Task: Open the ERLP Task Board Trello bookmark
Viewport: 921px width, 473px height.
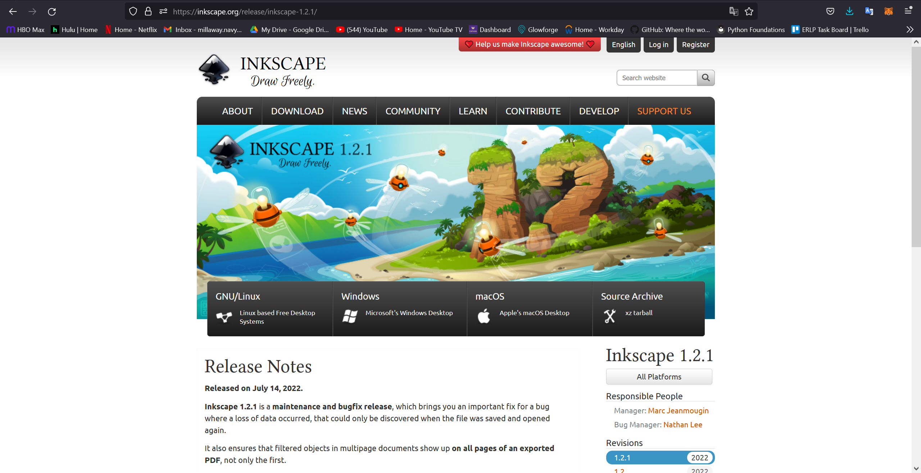Action: coord(830,29)
